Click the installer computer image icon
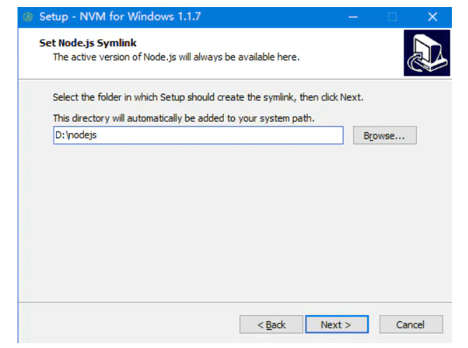This screenshot has width=468, height=348. pos(427,53)
